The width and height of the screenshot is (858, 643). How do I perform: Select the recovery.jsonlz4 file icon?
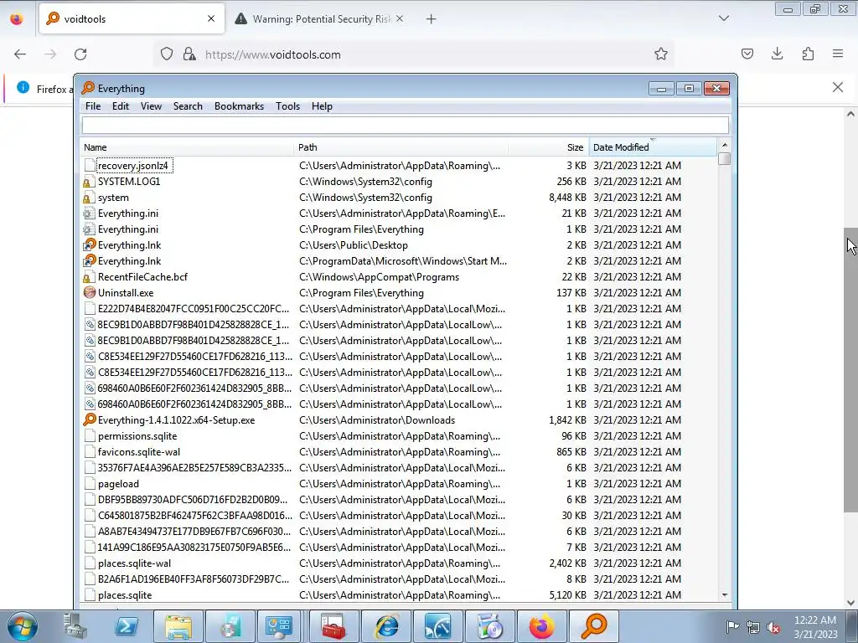[x=89, y=166]
